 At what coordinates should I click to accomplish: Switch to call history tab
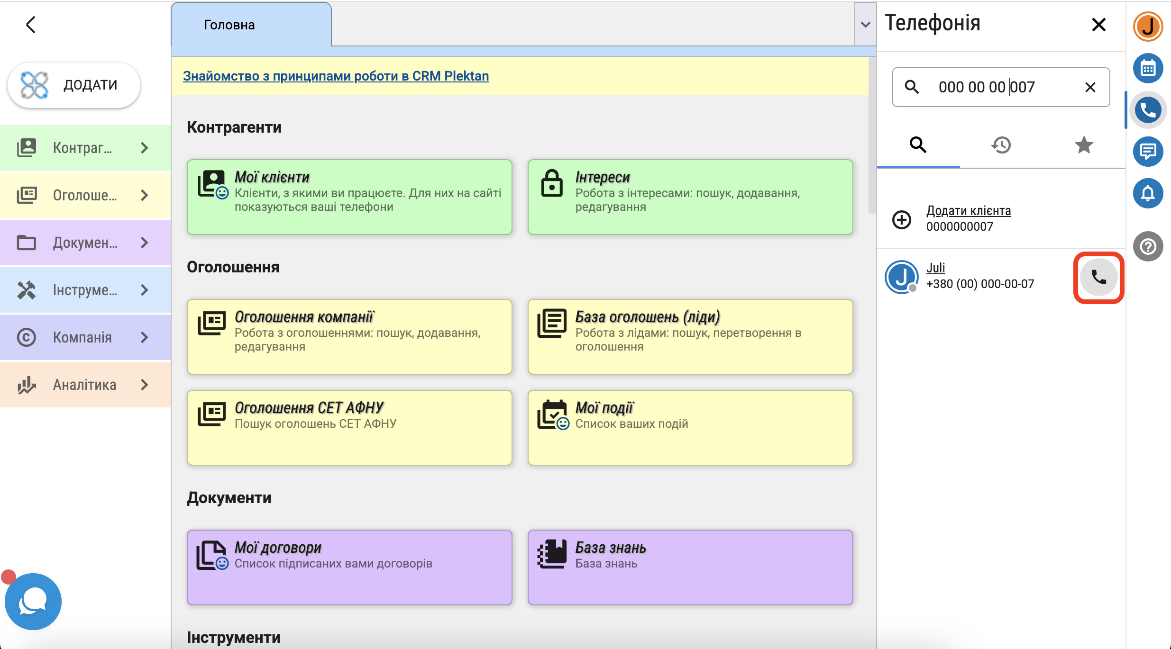[x=1001, y=145]
